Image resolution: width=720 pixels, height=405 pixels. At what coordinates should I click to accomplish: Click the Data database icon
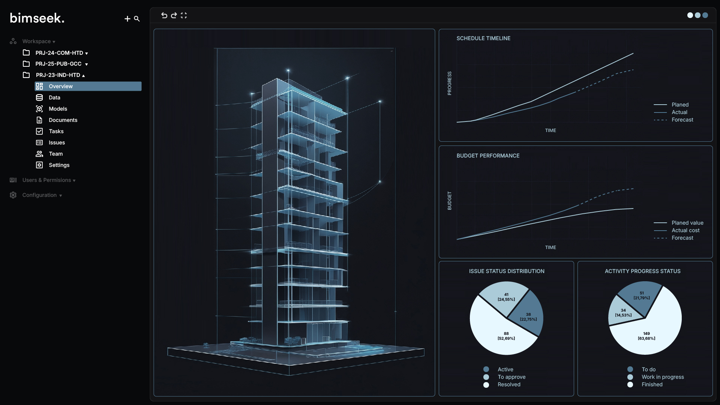click(x=39, y=97)
